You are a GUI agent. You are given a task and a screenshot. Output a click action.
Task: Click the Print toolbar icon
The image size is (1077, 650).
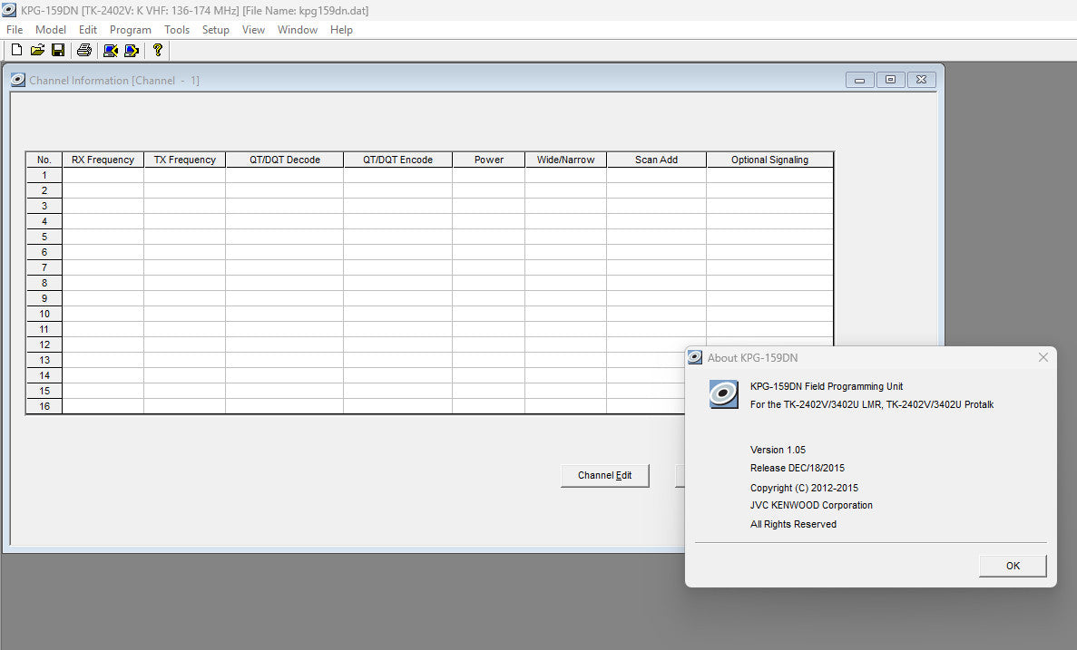(x=83, y=50)
